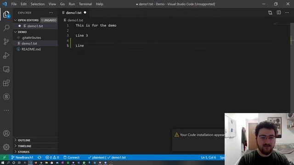
Task: Show errors and warnings count in status bar
Action: 52,158
